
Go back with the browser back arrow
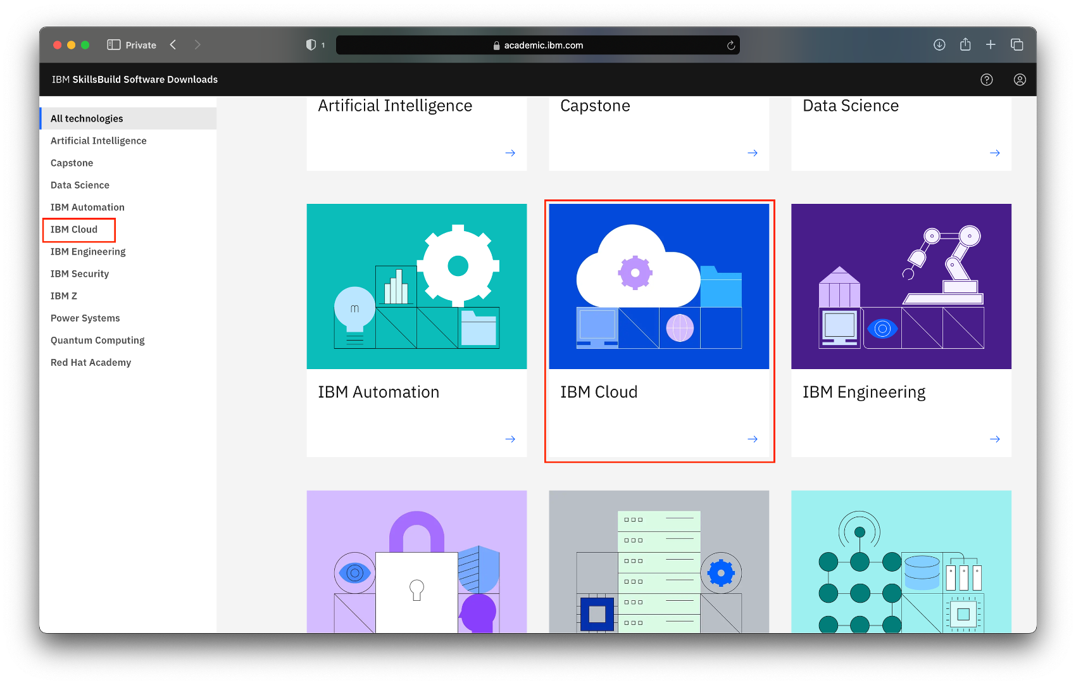(173, 45)
